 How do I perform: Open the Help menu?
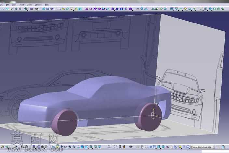click(x=47, y=5)
